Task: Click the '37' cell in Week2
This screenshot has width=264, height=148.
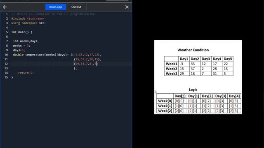Action: pyautogui.click(x=195, y=69)
